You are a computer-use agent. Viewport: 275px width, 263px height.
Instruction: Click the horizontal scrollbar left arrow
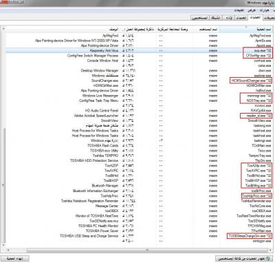8,250
